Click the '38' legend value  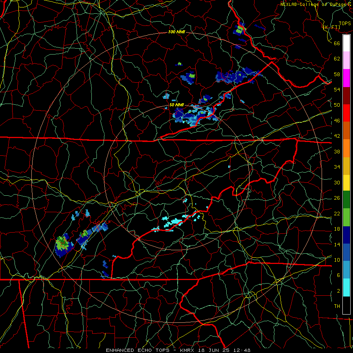click(337, 151)
